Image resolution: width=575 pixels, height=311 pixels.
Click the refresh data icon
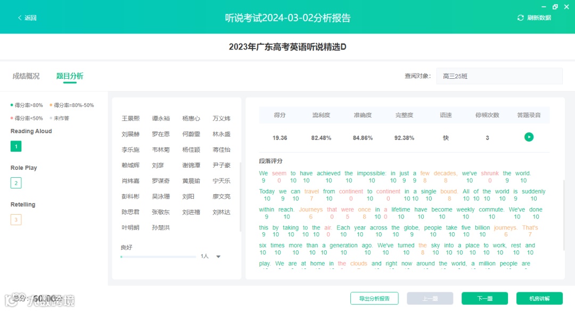click(x=520, y=18)
